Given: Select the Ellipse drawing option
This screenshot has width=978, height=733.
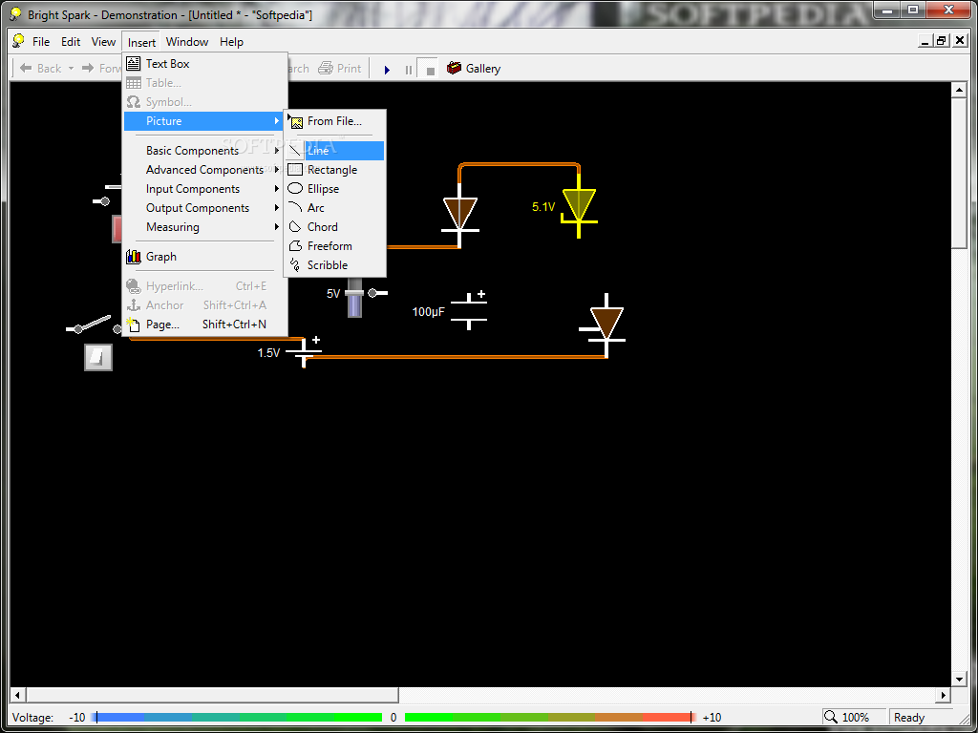Looking at the screenshot, I should pos(335,188).
